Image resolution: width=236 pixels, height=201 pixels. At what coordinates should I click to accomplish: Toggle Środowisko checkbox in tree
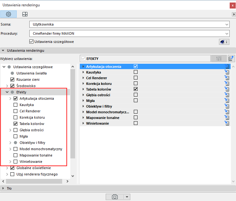pyautogui.click(x=12, y=86)
